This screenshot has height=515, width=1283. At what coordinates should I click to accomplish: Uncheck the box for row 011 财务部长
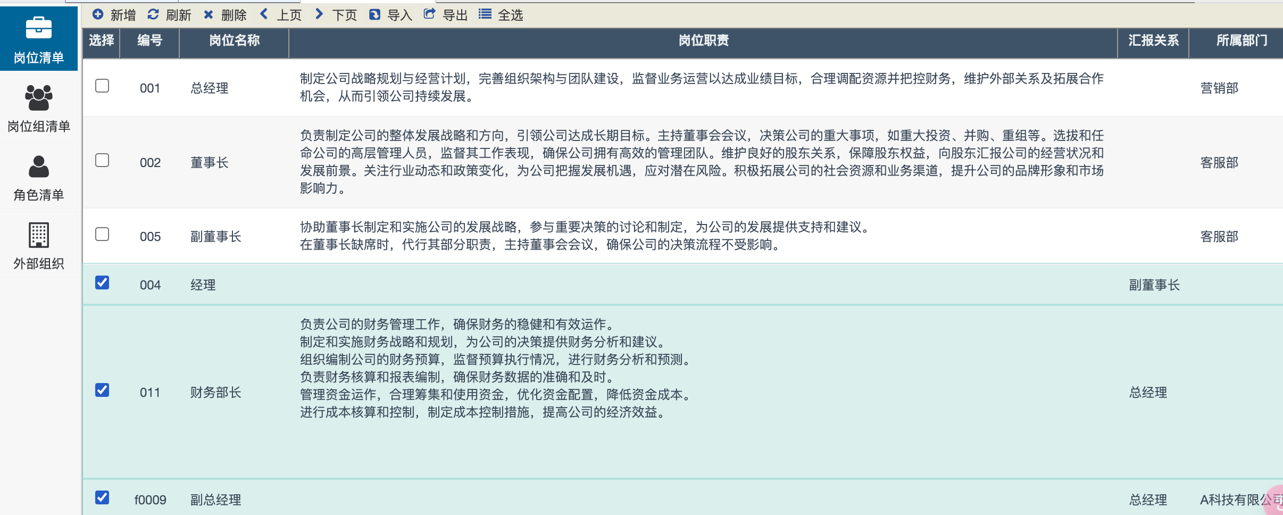pyautogui.click(x=102, y=391)
